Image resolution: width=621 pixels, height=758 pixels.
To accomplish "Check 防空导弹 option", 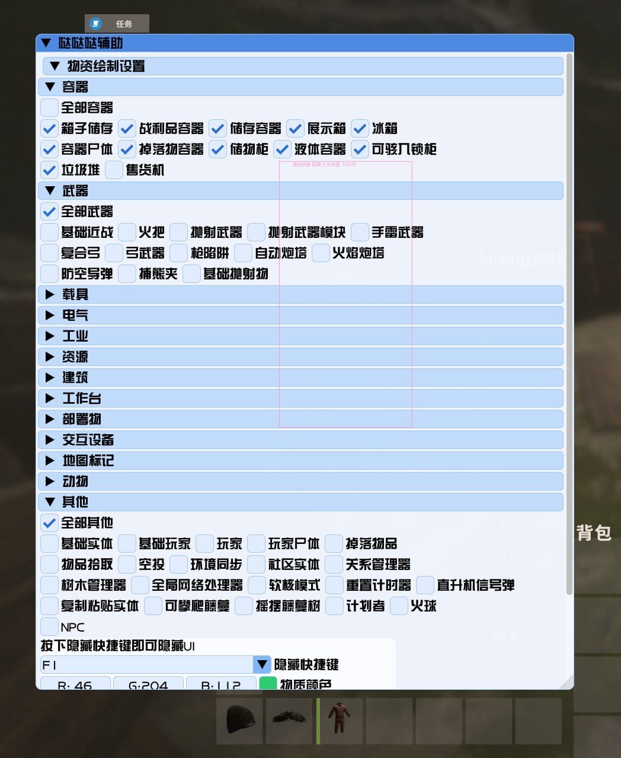I will click(x=49, y=273).
